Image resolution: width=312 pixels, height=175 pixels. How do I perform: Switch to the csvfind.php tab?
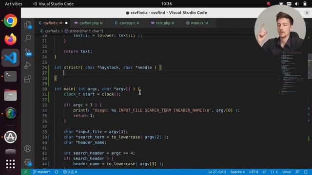89,23
